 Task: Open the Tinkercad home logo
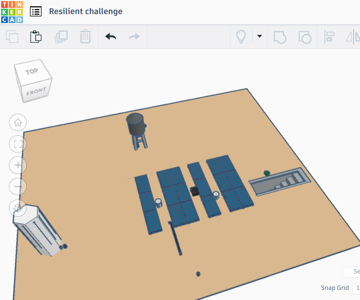pos(12,12)
